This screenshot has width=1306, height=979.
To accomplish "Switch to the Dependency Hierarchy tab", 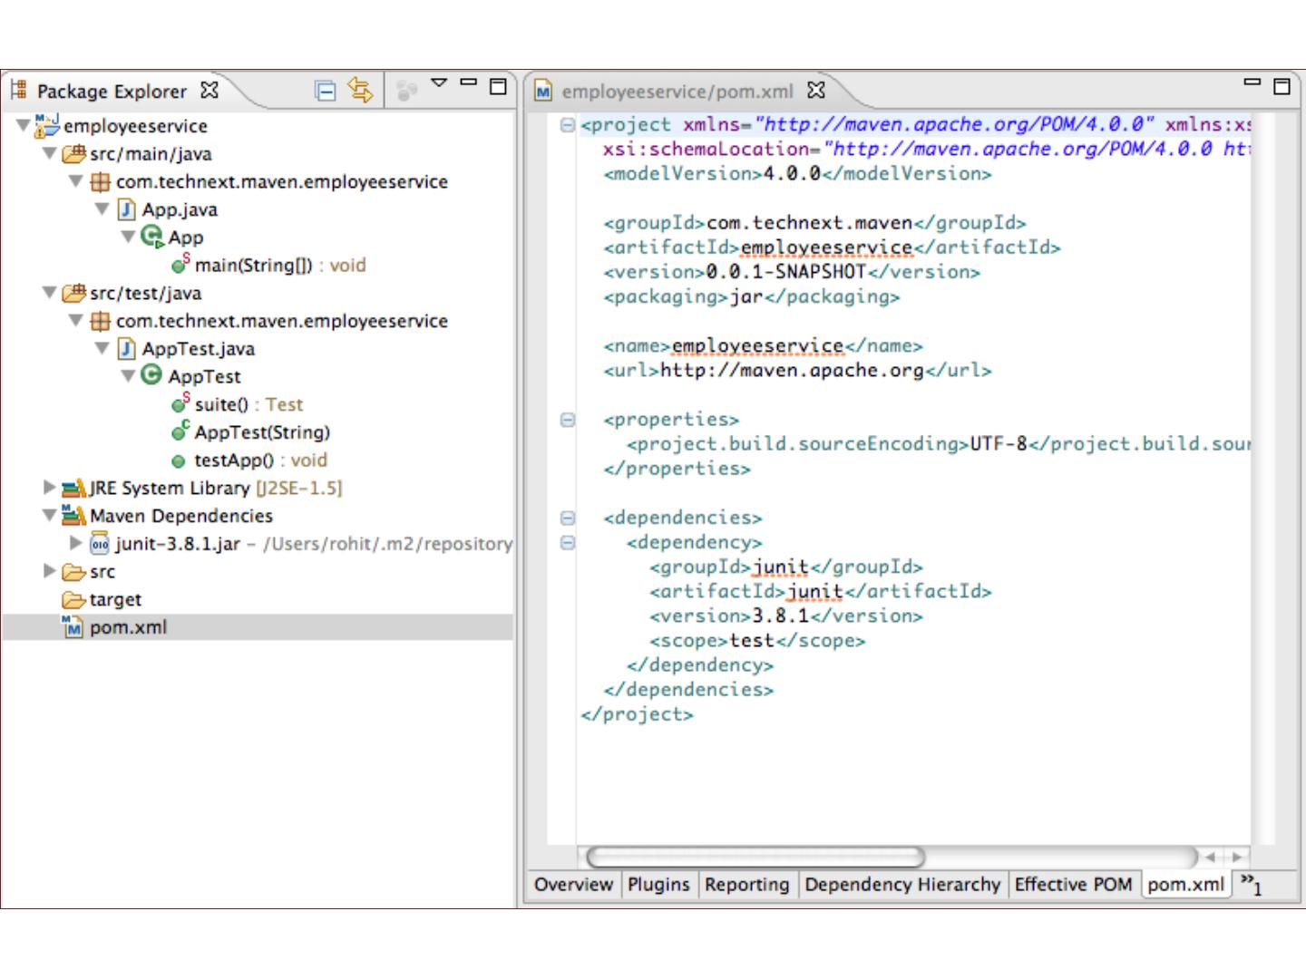I will pos(902,885).
